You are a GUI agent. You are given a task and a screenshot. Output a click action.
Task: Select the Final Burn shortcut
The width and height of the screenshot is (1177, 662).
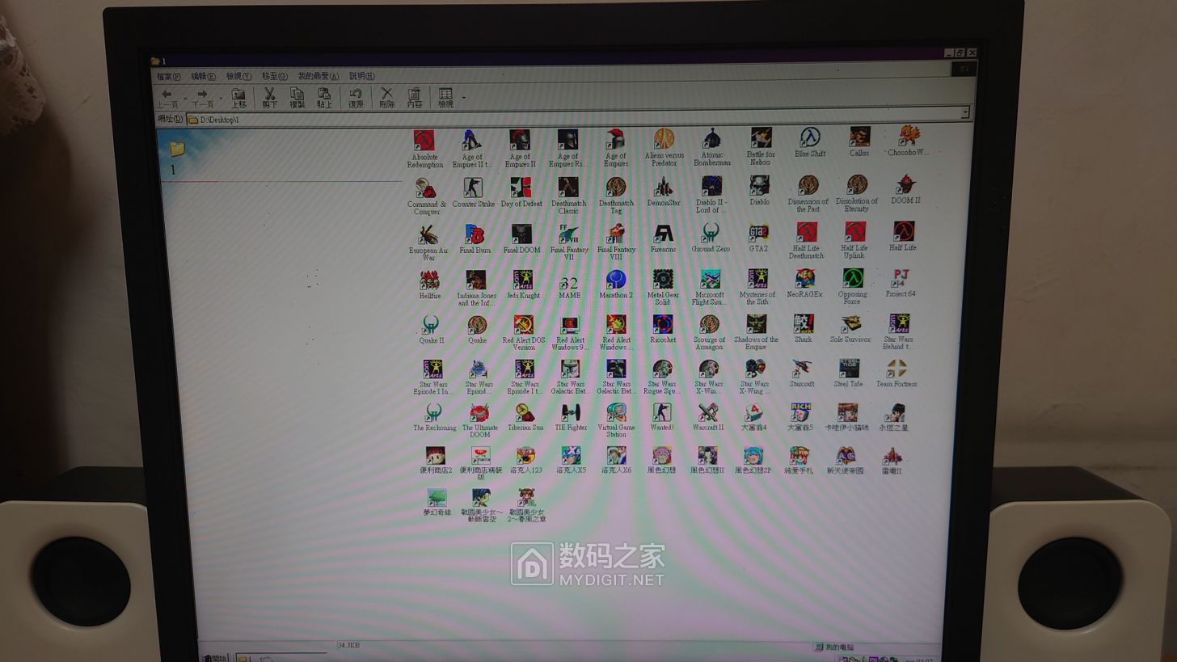475,239
